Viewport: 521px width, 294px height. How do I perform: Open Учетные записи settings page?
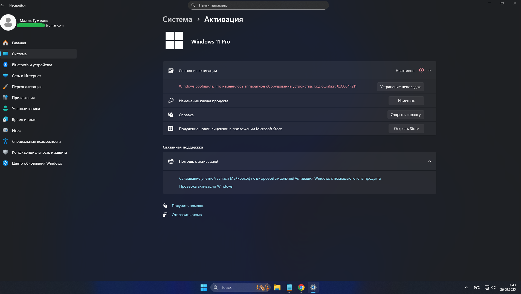[38, 109]
